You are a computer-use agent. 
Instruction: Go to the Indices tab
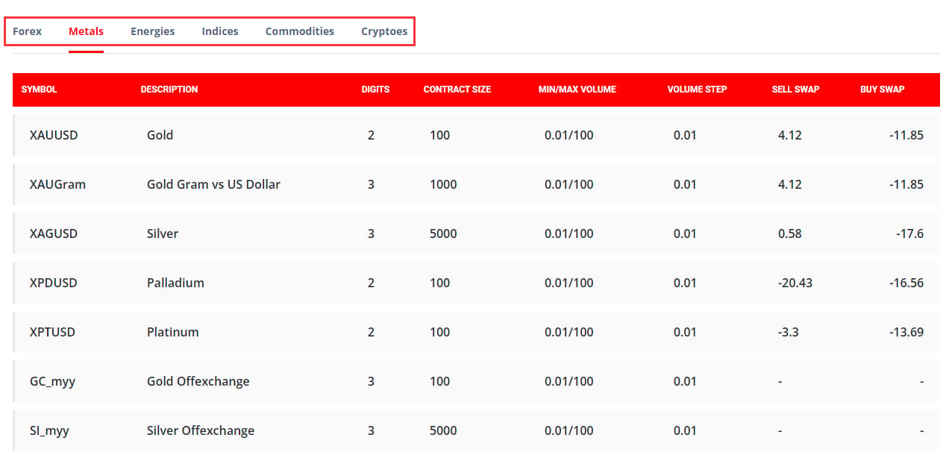(x=220, y=31)
